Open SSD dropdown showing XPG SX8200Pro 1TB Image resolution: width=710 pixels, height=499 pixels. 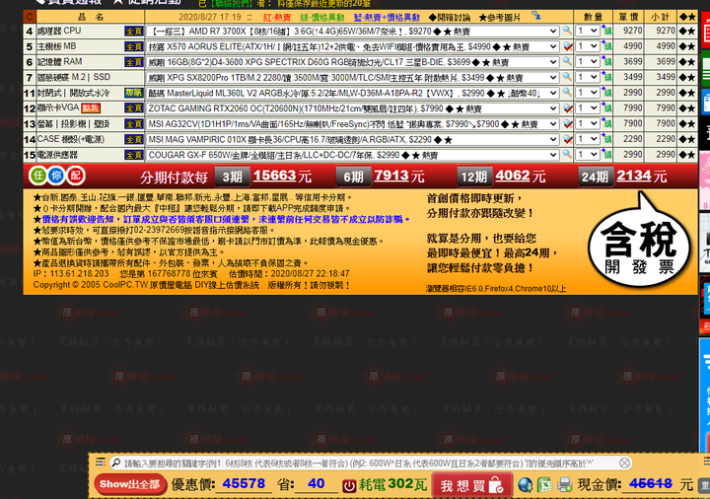coord(352,78)
